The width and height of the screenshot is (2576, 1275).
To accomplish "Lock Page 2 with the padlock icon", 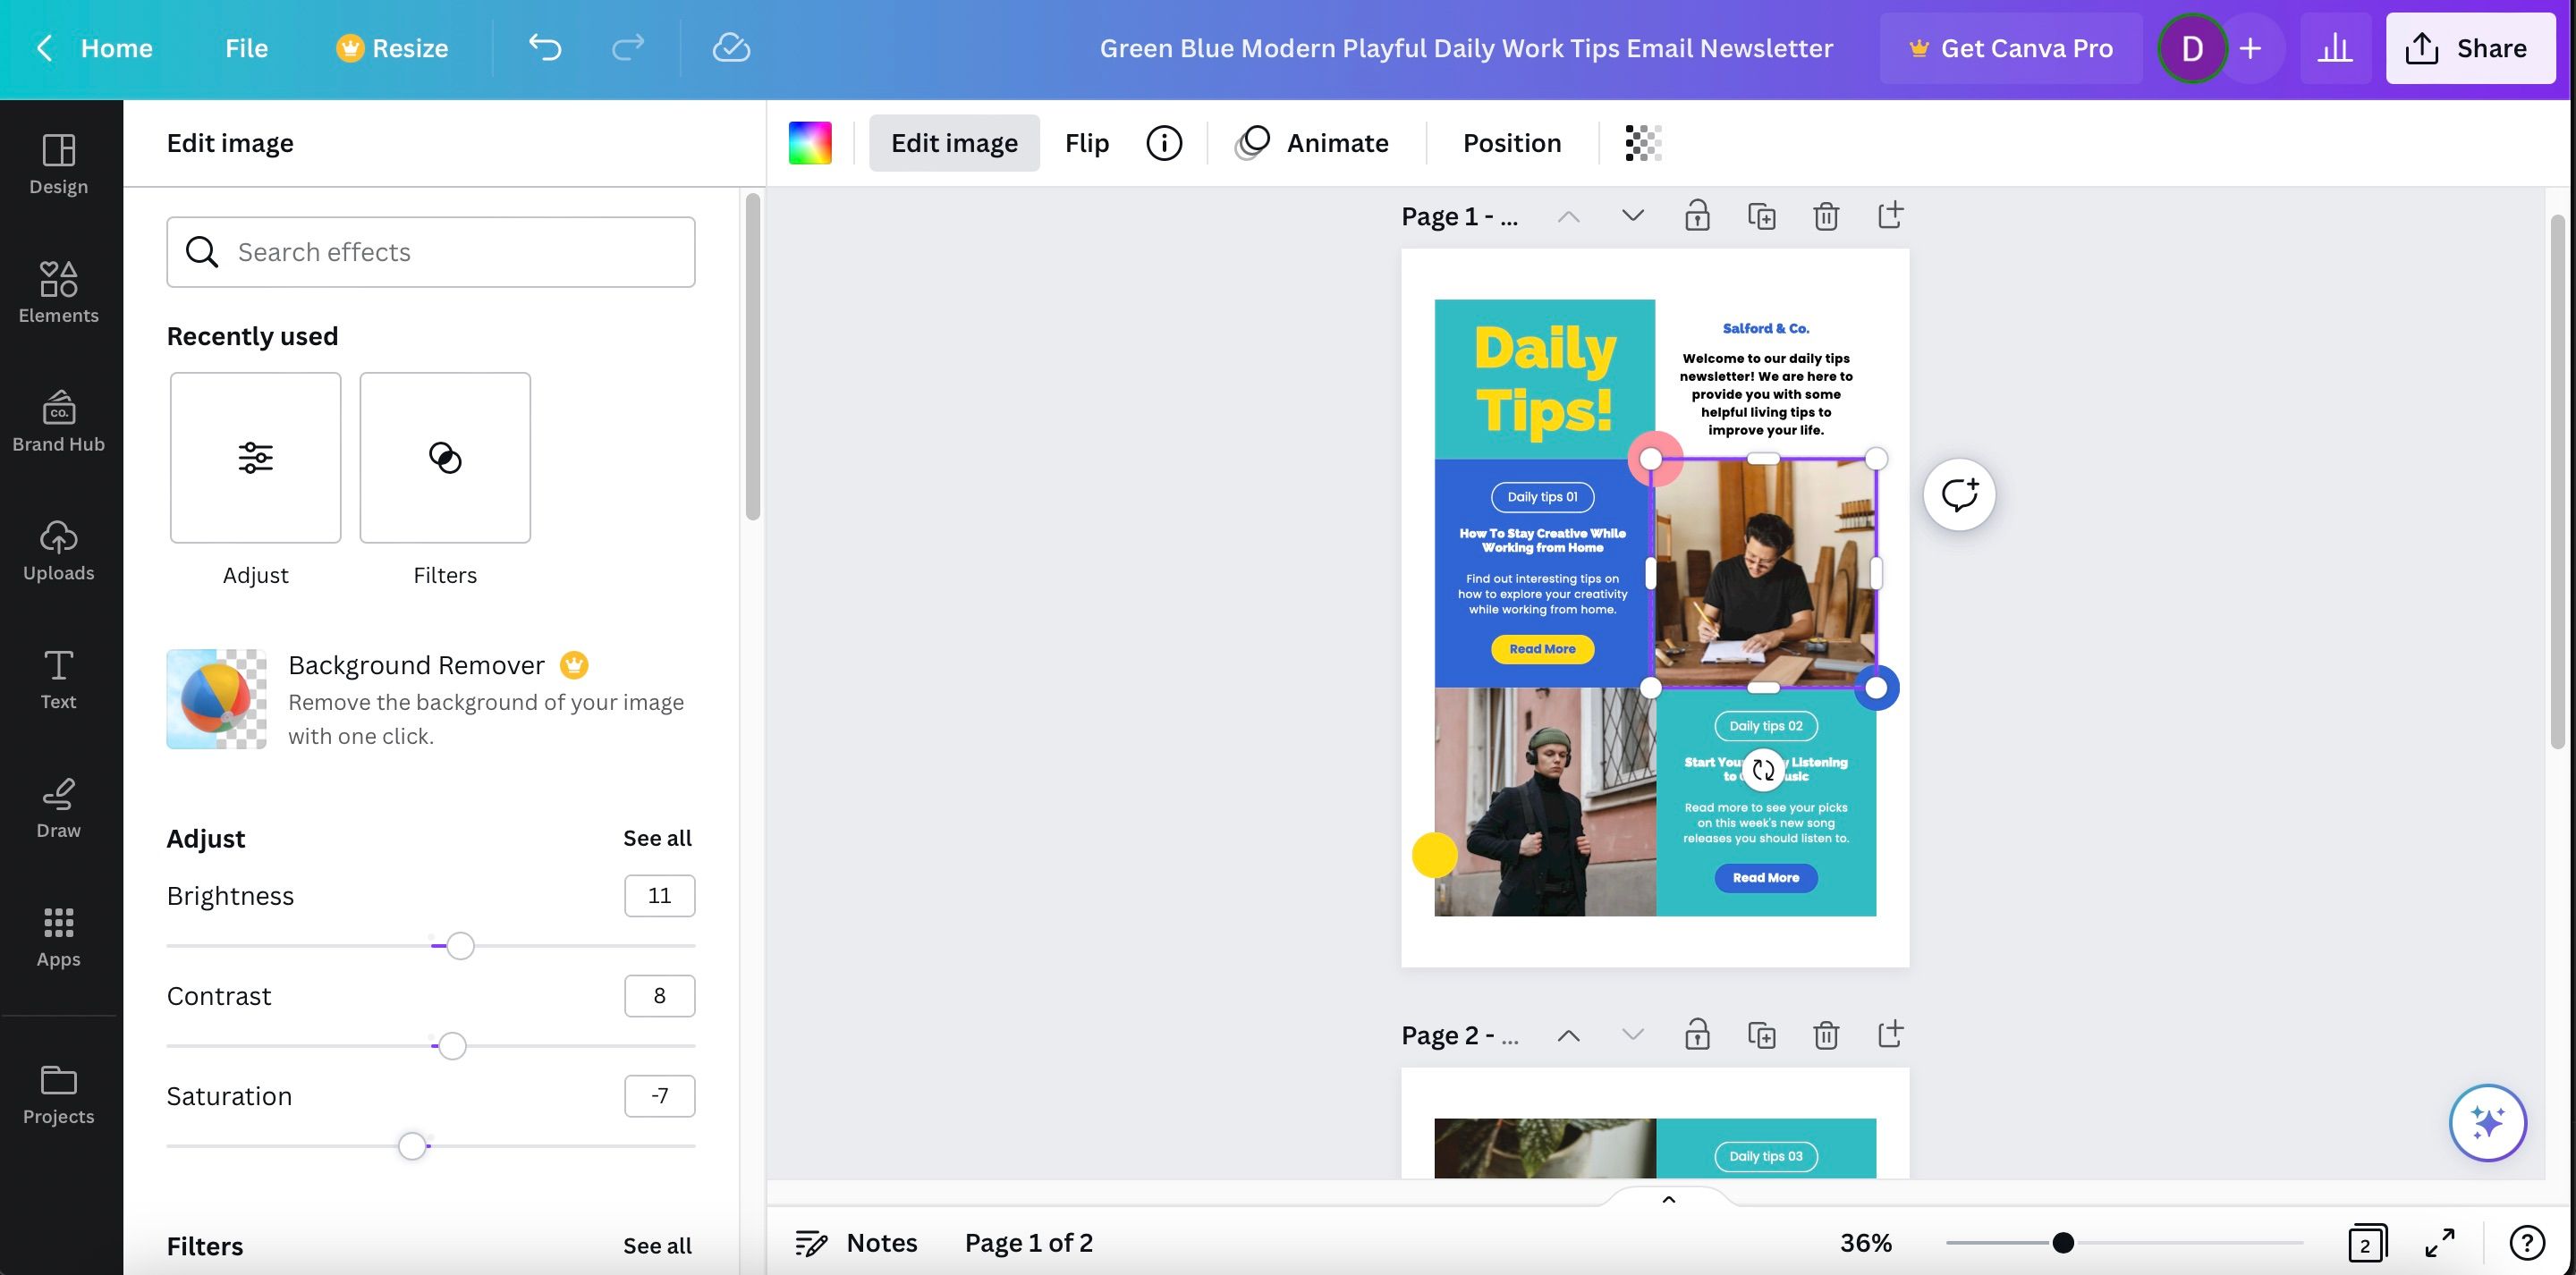I will pyautogui.click(x=1698, y=1034).
